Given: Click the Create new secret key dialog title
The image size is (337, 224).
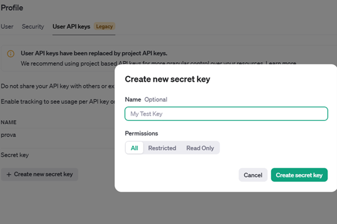Looking at the screenshot, I should click(167, 80).
